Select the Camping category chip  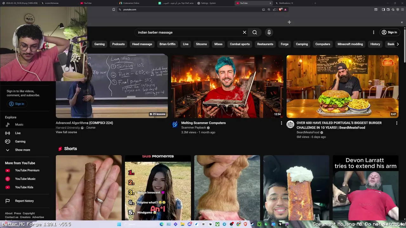click(302, 44)
